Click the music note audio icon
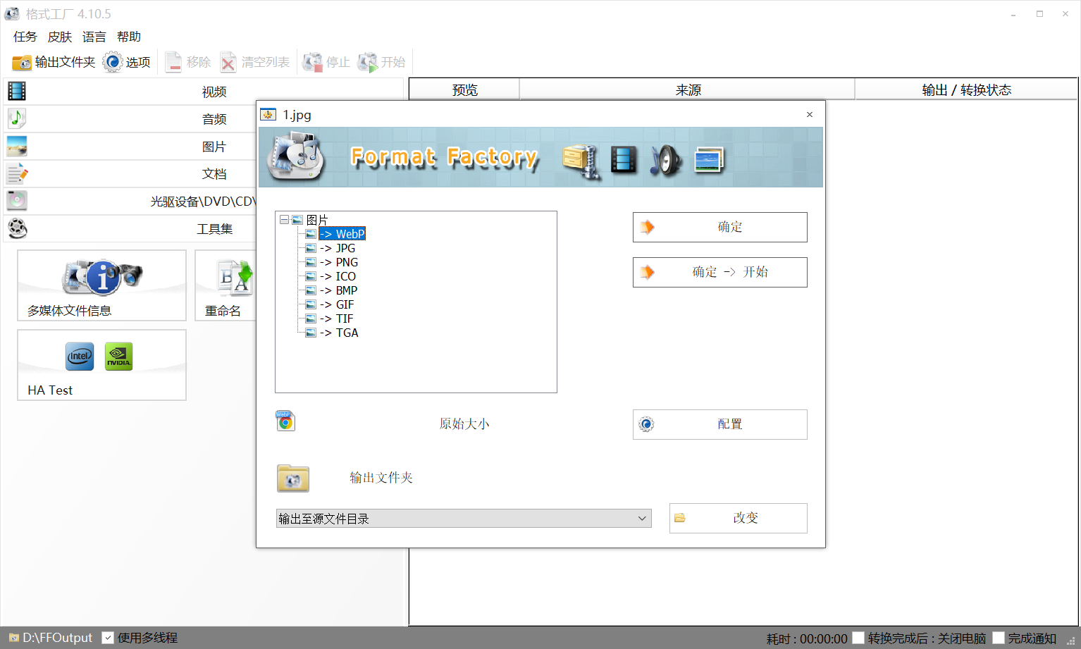The height and width of the screenshot is (649, 1081). tap(17, 118)
